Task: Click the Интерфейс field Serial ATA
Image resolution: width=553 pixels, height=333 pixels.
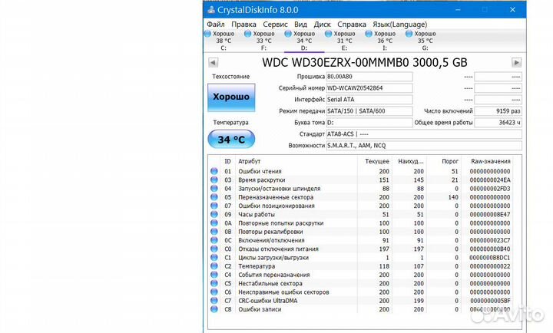Action: click(x=369, y=100)
